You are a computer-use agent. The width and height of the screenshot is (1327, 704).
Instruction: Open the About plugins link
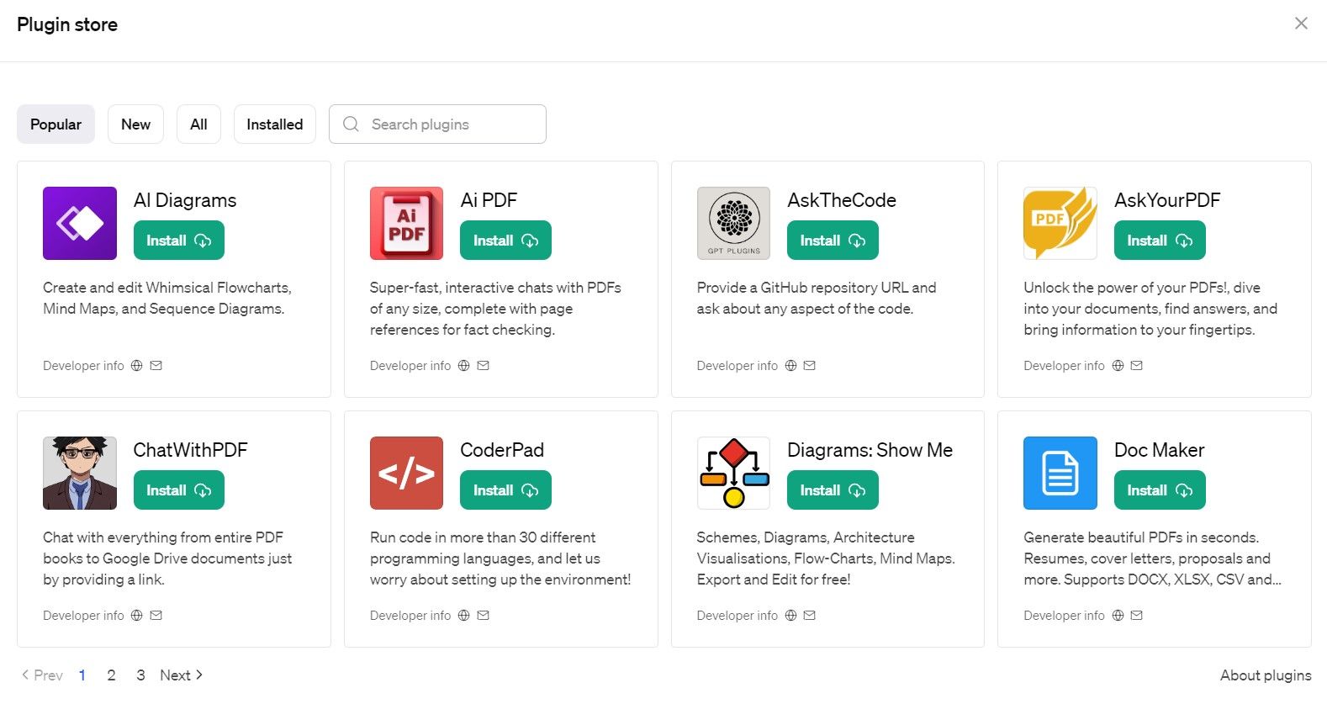coord(1266,675)
